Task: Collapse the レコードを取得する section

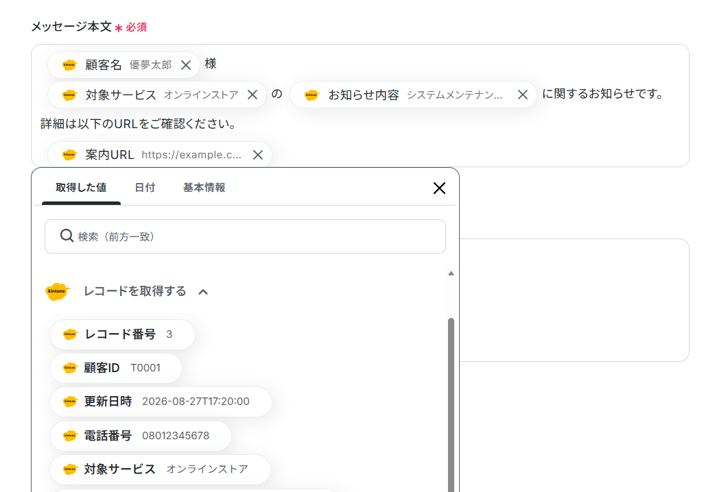Action: click(x=203, y=292)
